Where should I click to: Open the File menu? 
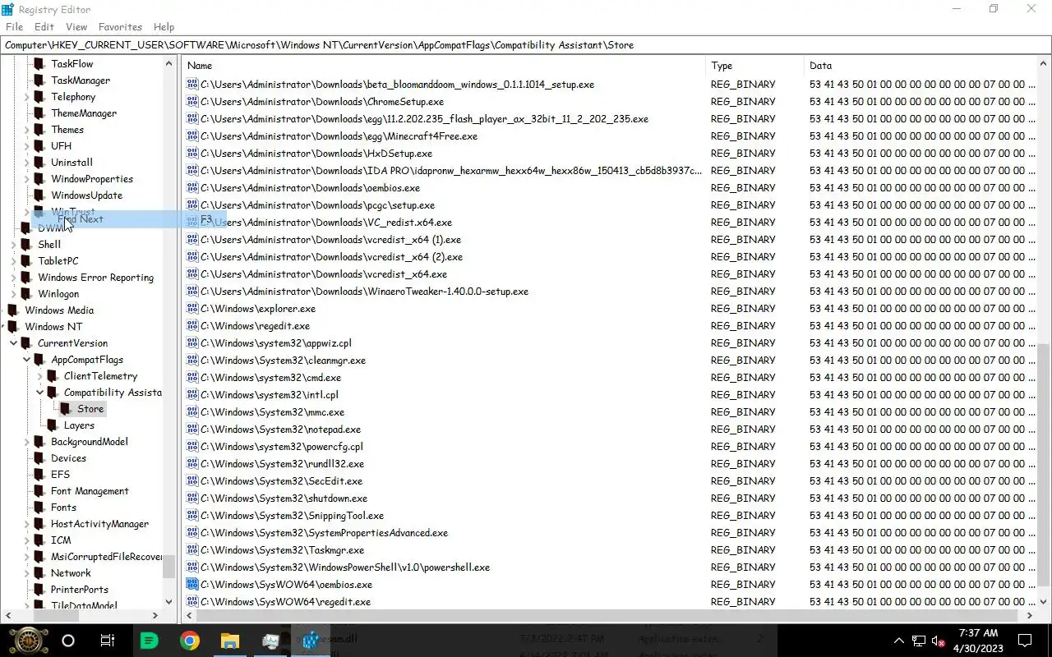(14, 27)
